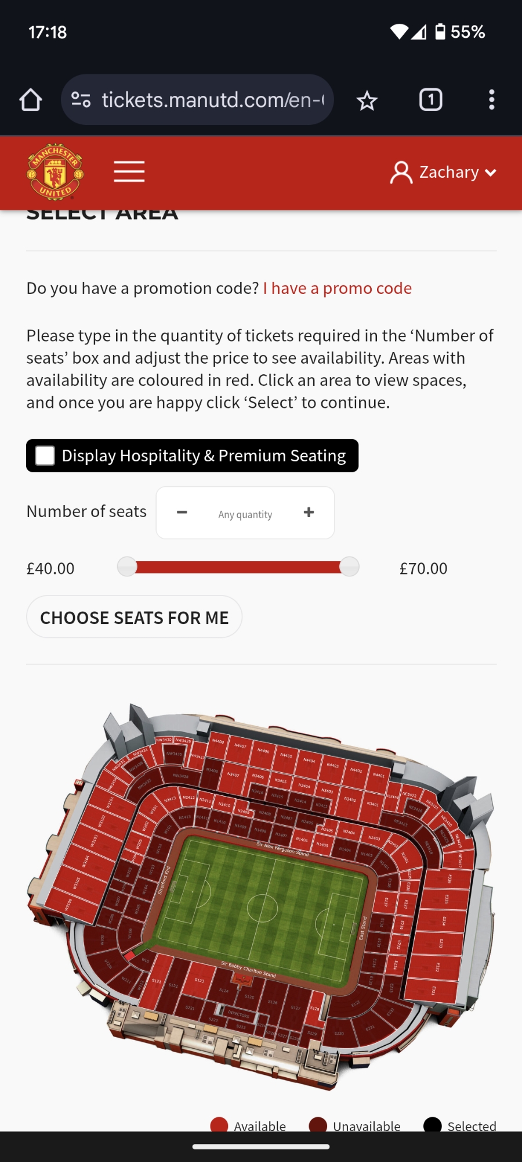Decrease number of seats with minus
The width and height of the screenshot is (522, 1162).
pyautogui.click(x=182, y=512)
